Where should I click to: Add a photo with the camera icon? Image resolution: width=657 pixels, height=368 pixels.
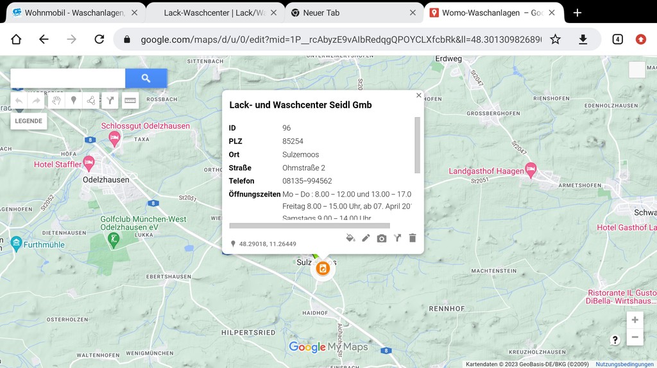click(381, 238)
